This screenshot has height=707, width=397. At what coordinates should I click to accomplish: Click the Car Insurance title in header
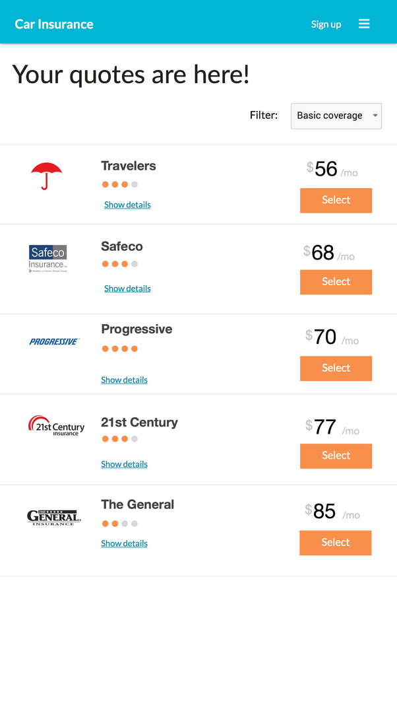53,24
